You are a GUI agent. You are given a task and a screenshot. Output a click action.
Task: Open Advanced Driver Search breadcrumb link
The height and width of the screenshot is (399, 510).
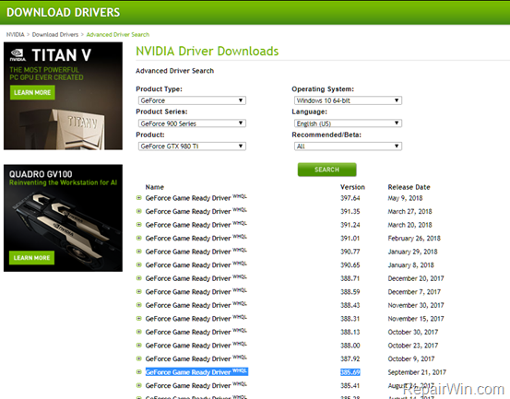pyautogui.click(x=118, y=34)
